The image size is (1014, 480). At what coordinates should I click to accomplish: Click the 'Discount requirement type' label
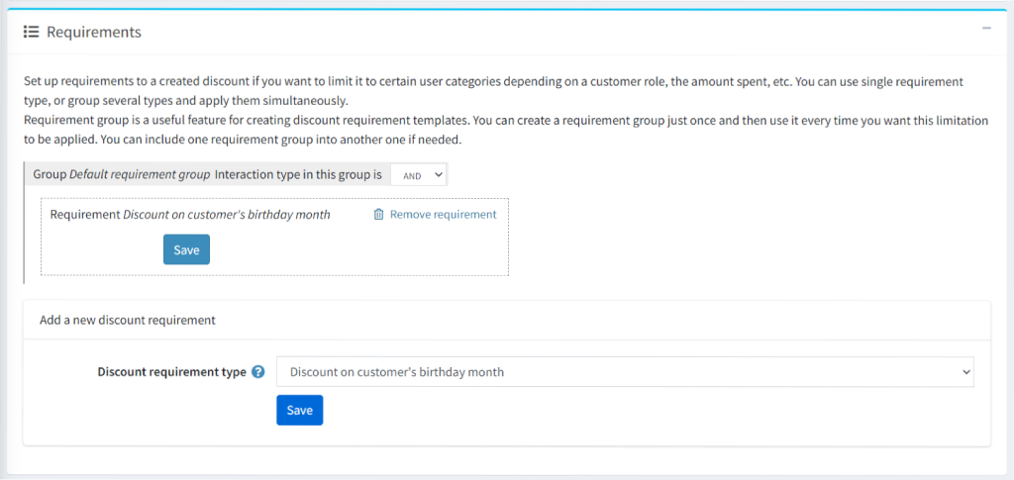171,372
